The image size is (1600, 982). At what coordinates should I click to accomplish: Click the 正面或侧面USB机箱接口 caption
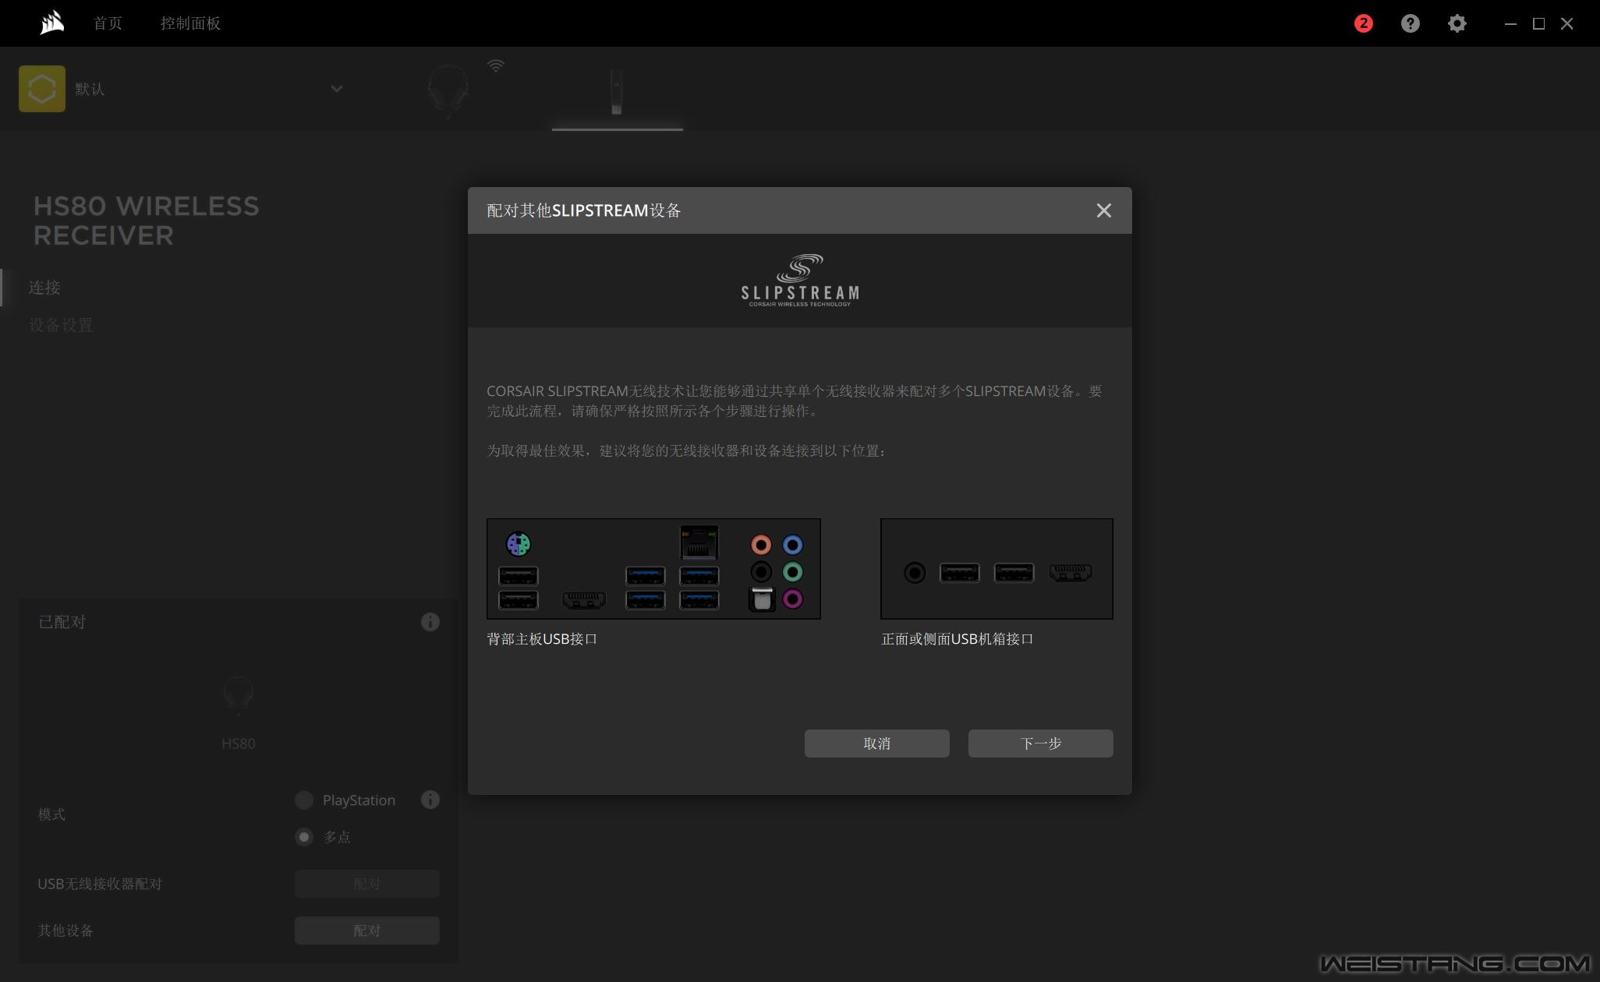pyautogui.click(x=958, y=639)
